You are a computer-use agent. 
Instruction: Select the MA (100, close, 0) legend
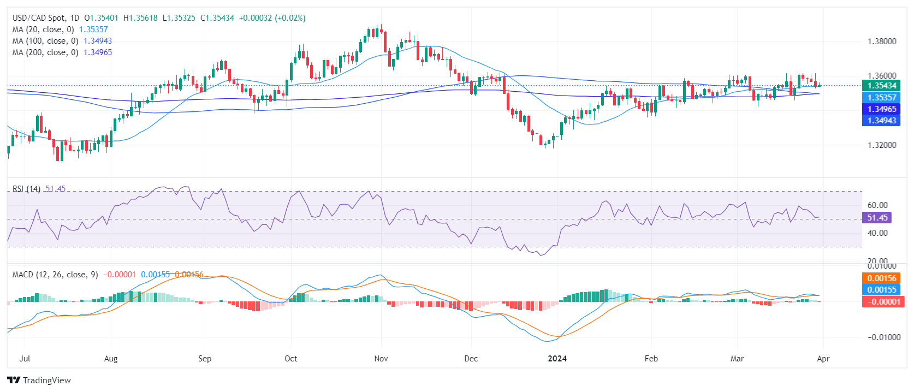[x=45, y=41]
